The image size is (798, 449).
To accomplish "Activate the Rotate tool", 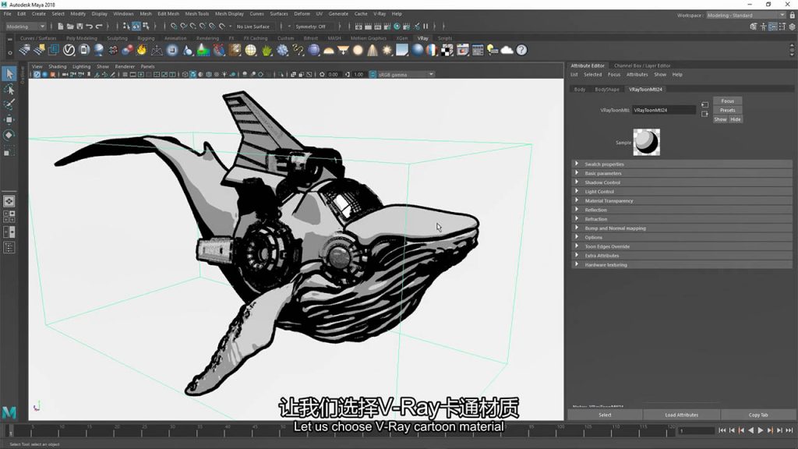I will [9, 135].
